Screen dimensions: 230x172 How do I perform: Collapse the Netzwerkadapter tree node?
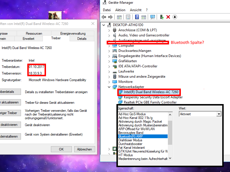coord(109,87)
